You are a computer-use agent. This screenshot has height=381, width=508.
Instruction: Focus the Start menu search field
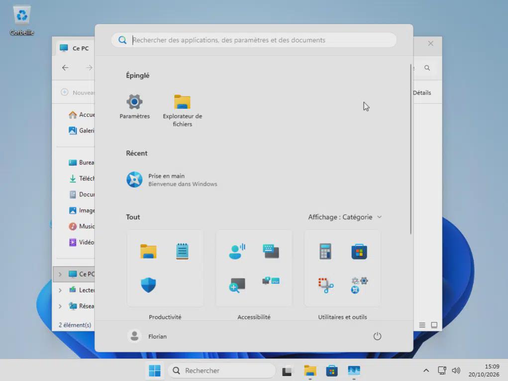click(254, 40)
